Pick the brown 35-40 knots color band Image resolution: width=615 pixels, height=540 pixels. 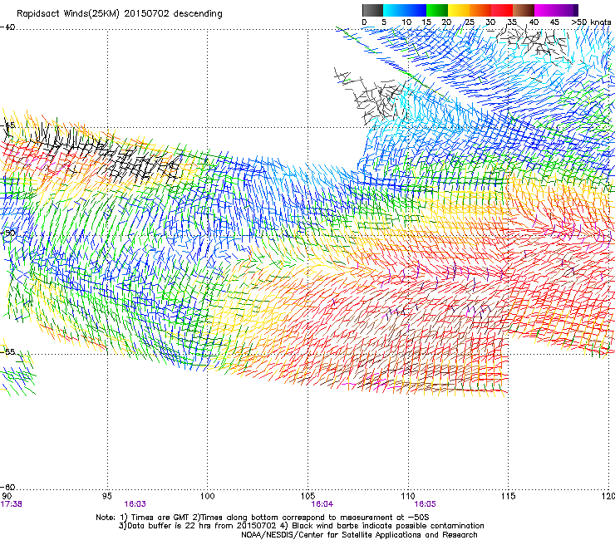tap(524, 10)
